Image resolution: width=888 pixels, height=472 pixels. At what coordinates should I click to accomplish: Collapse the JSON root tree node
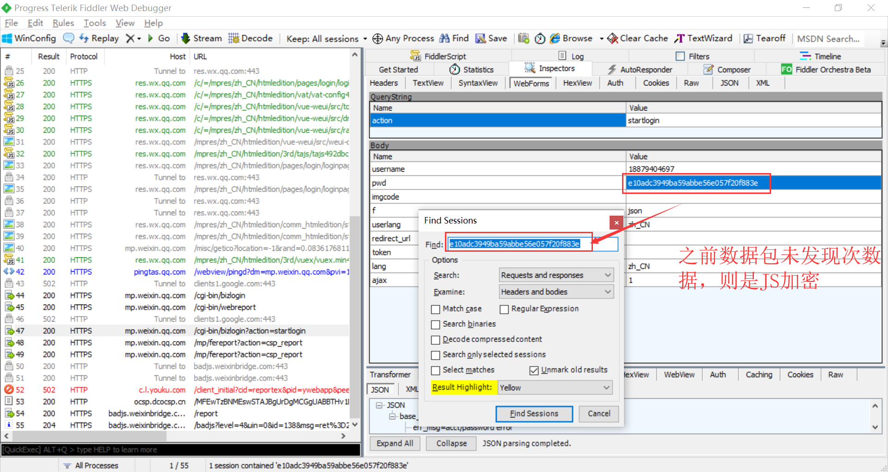click(x=379, y=405)
